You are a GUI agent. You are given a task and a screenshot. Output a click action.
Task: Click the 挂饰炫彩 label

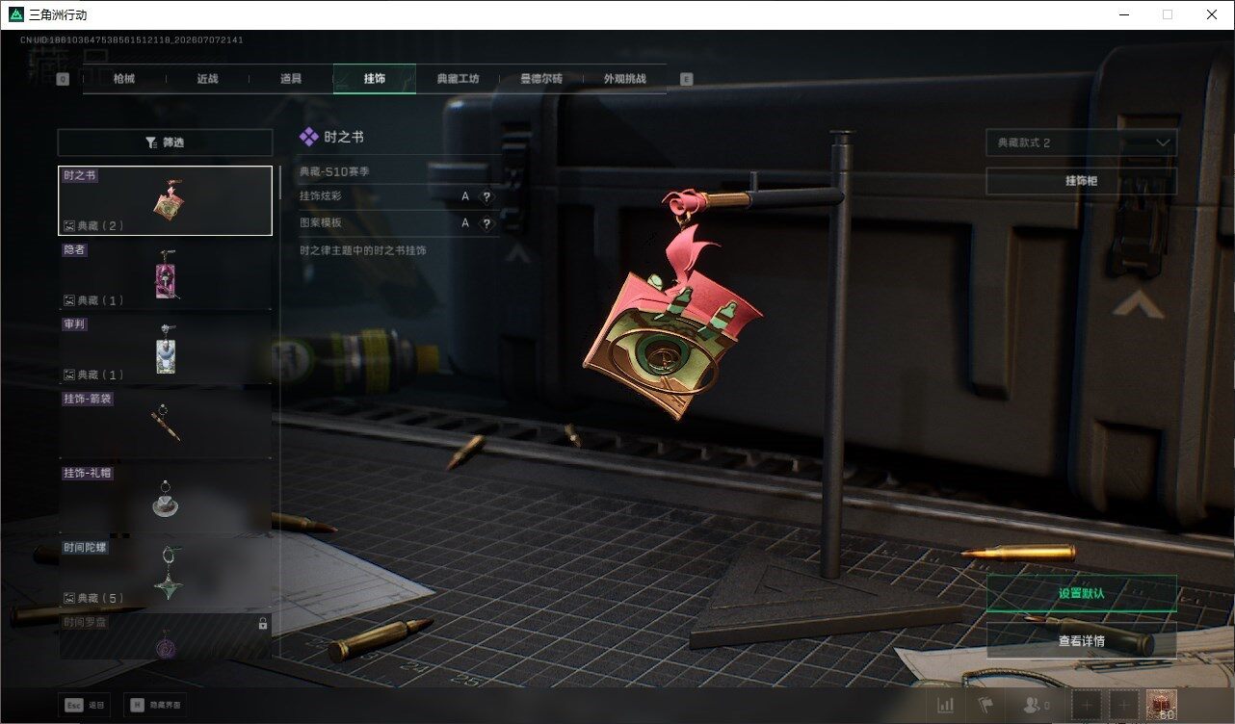pos(321,196)
